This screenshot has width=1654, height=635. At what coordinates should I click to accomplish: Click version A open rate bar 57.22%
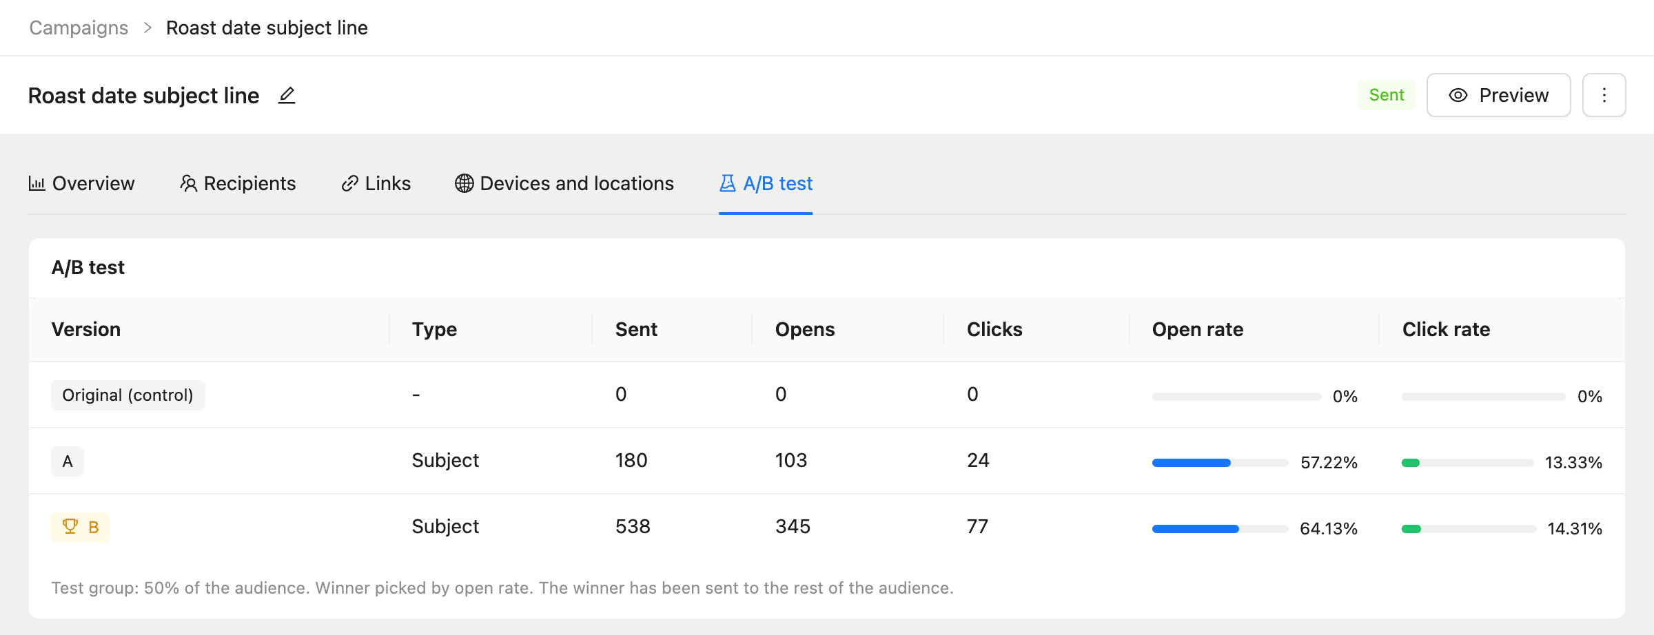click(x=1220, y=463)
